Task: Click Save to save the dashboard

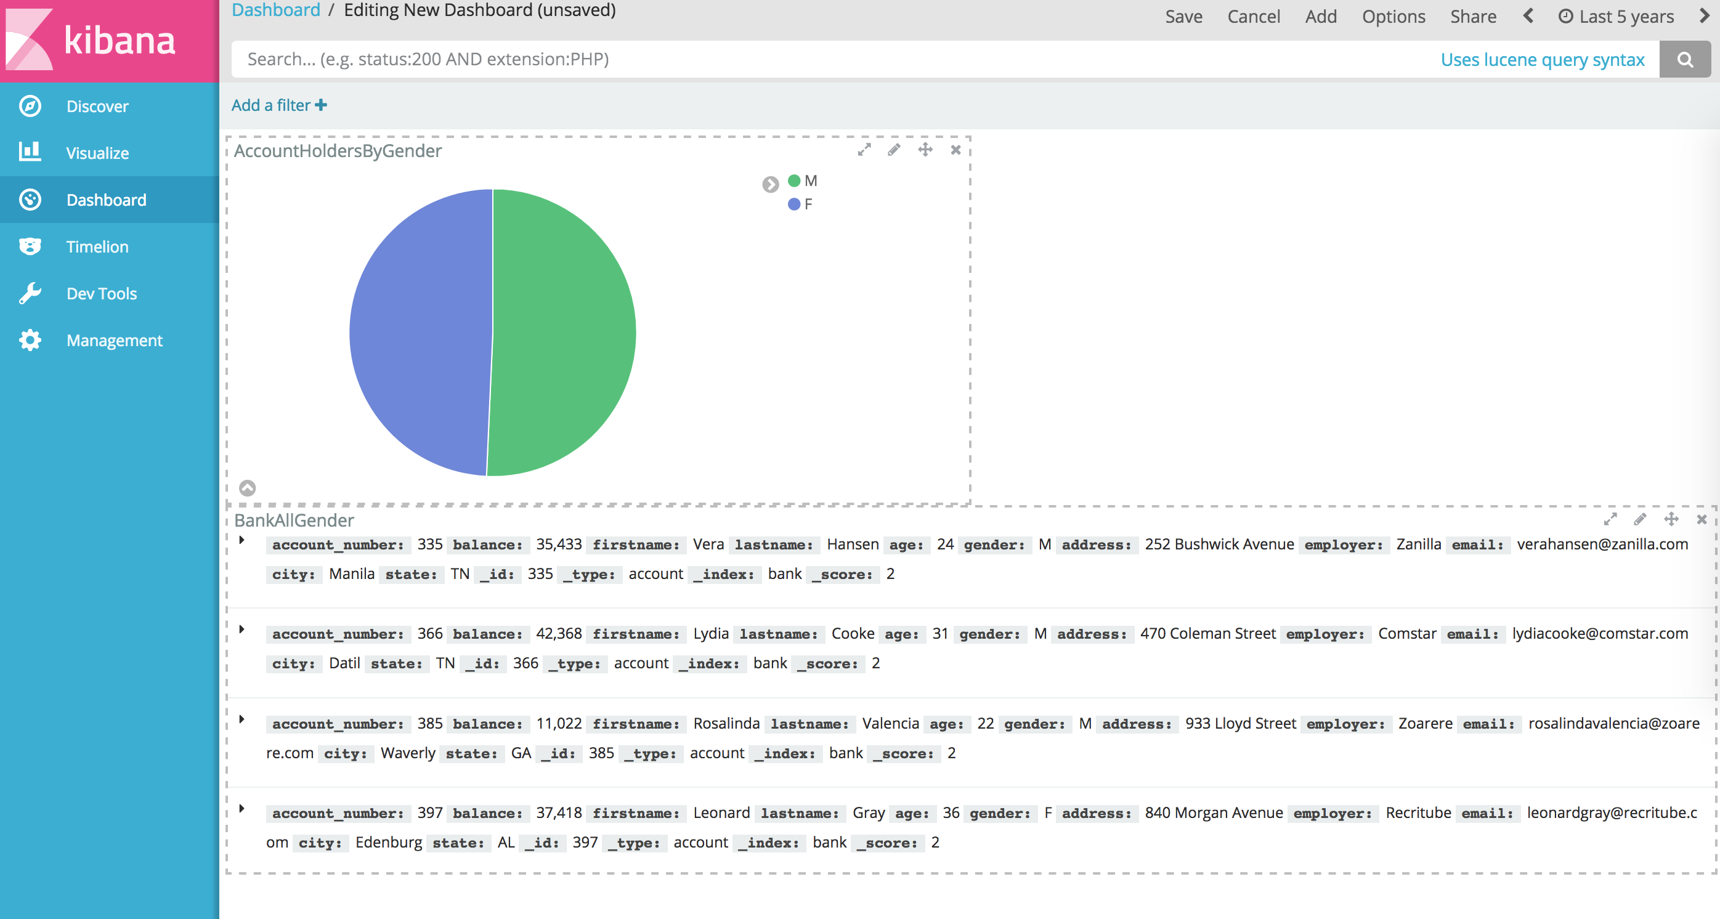Action: 1183,17
